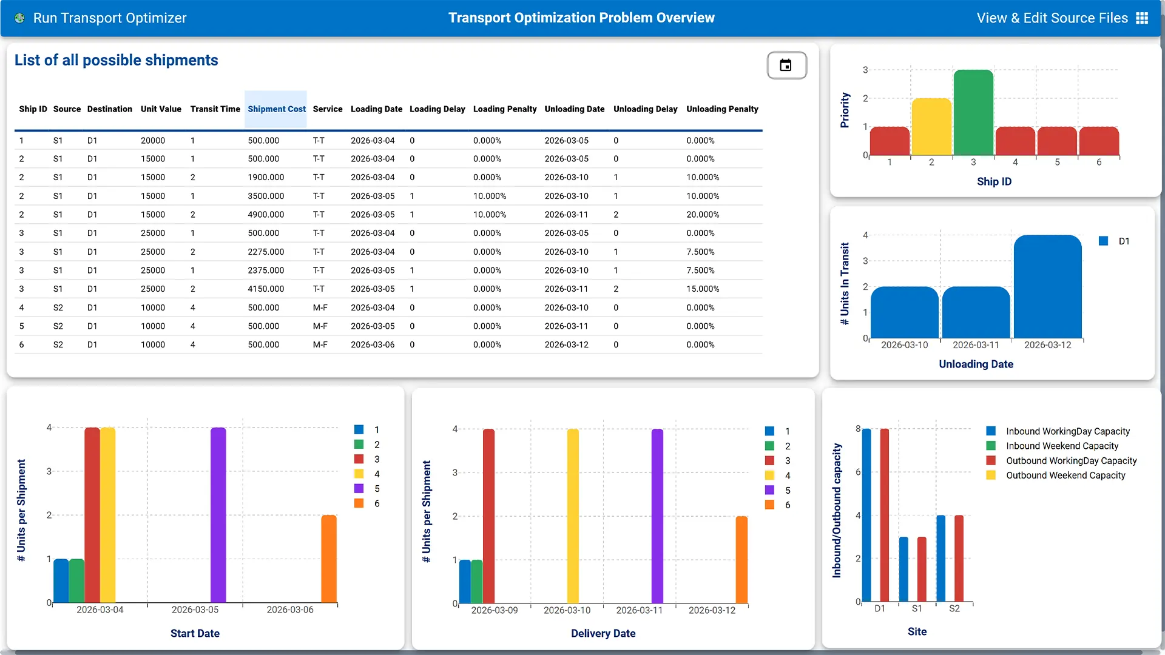Toggle Inbound WorkingDay Capacity legend swatch
Viewport: 1165px width, 655px height.
[x=991, y=431]
